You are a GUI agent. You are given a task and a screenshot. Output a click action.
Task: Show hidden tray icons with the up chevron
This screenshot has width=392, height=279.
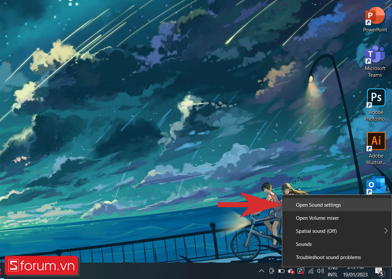pyautogui.click(x=262, y=271)
